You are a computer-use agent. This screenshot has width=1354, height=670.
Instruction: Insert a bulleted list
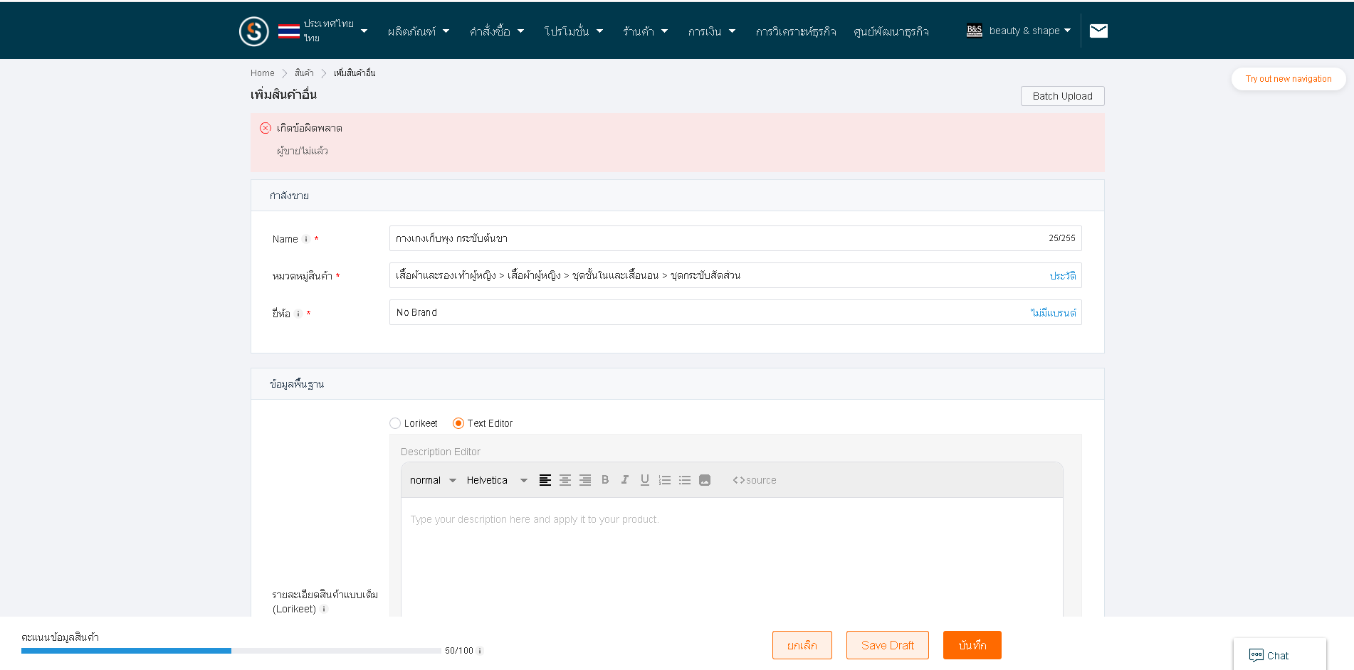685,480
